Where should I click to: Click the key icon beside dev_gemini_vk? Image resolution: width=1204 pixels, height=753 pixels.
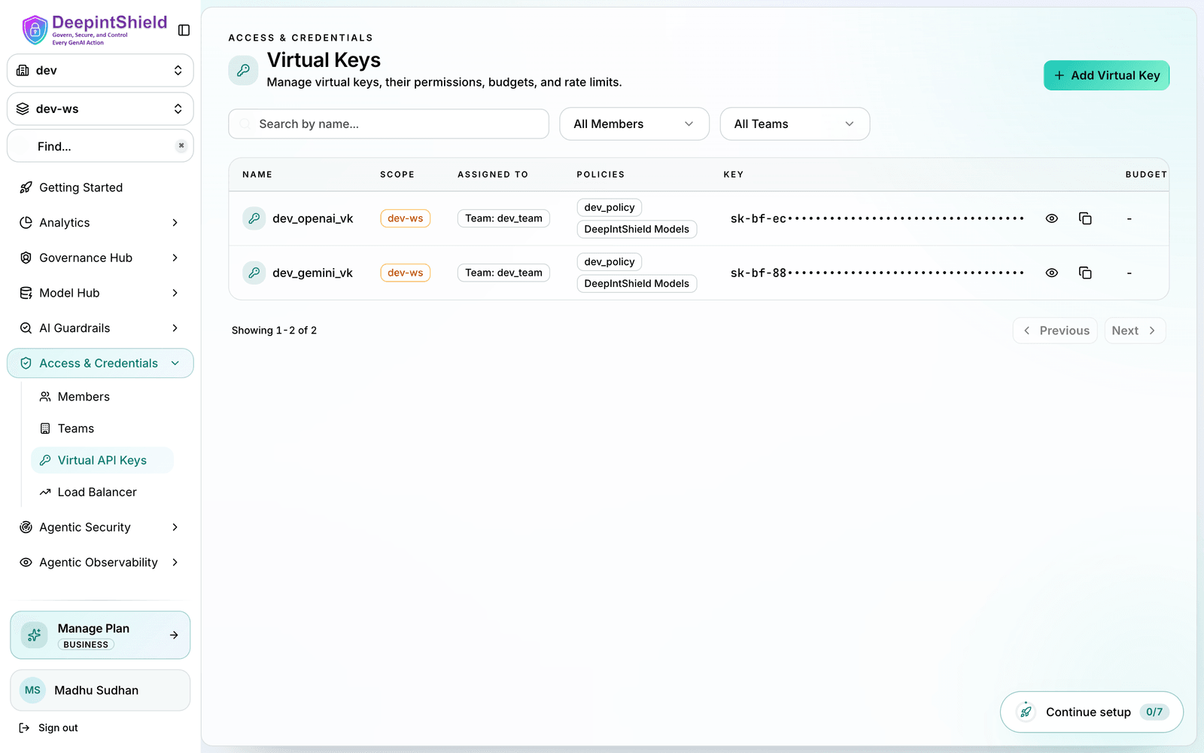point(254,273)
